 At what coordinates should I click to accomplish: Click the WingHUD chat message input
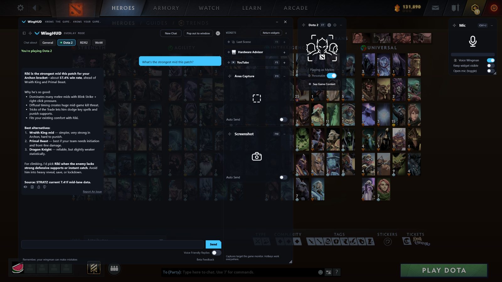(112, 244)
